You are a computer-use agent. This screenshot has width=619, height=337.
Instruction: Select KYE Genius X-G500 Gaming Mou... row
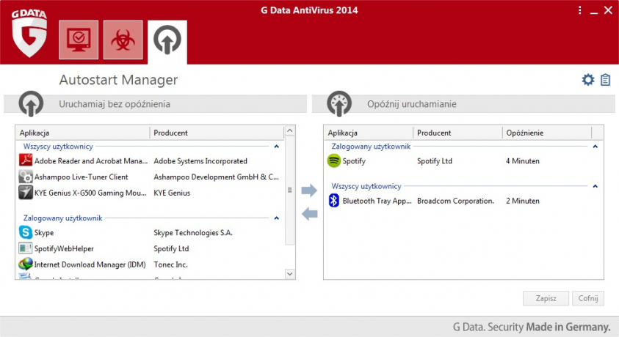tap(150, 193)
